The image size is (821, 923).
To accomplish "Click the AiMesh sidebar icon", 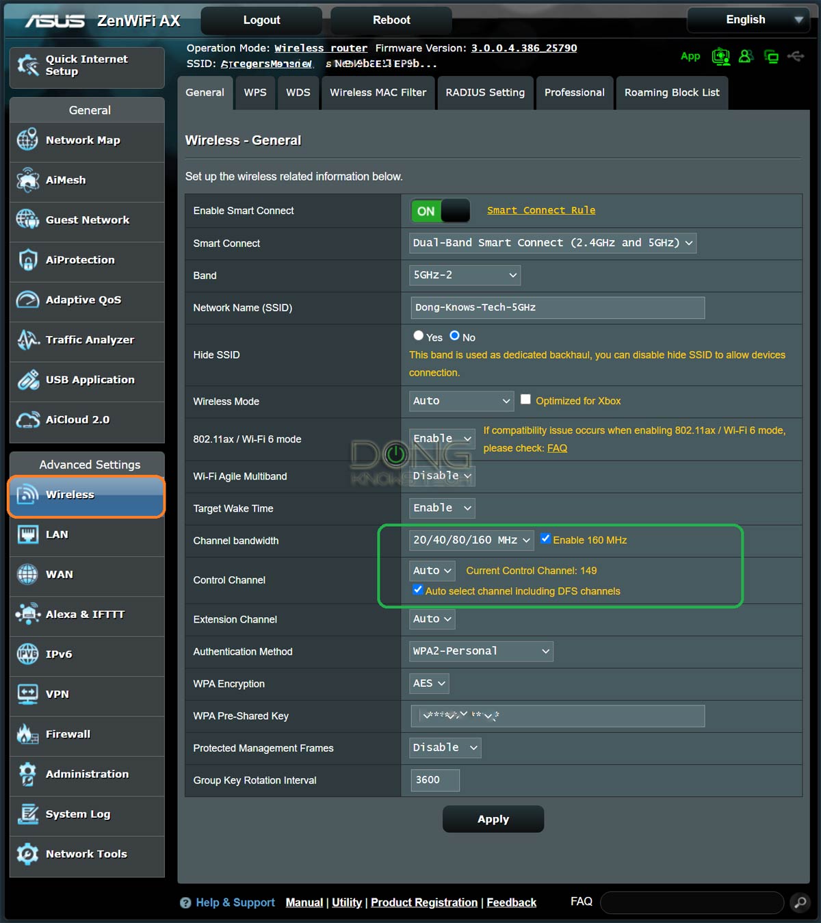I will click(27, 180).
